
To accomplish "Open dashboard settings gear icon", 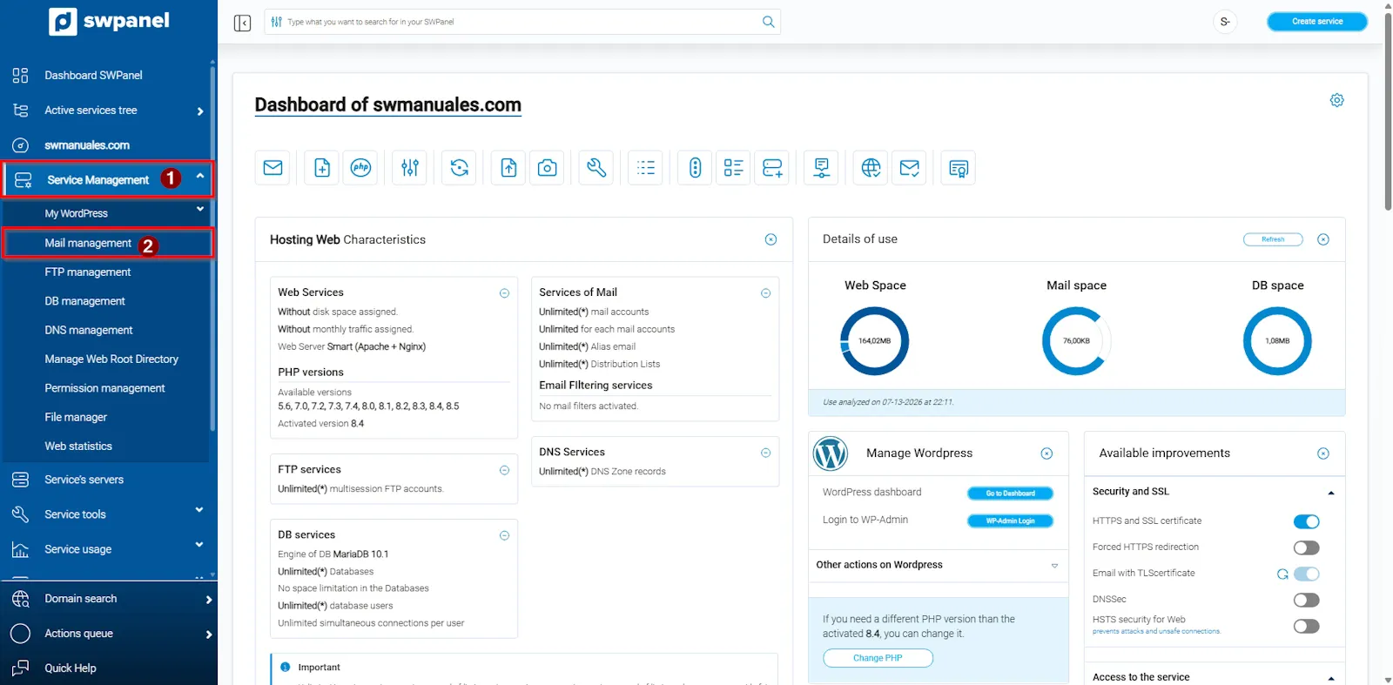I will tap(1336, 100).
